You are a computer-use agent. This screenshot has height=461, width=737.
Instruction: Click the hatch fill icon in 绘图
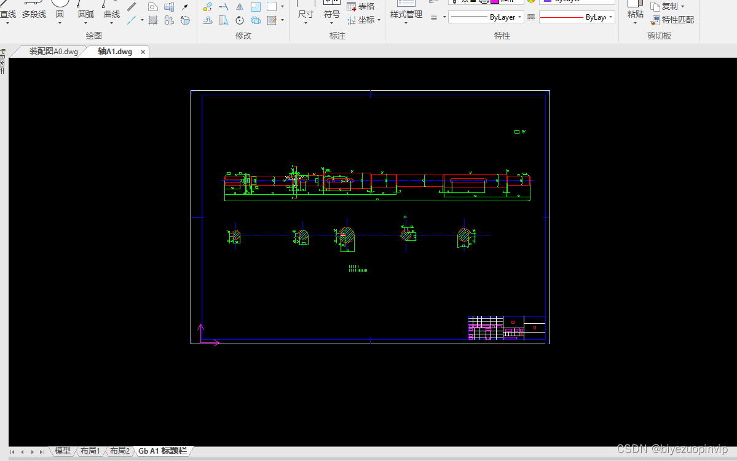(x=153, y=20)
